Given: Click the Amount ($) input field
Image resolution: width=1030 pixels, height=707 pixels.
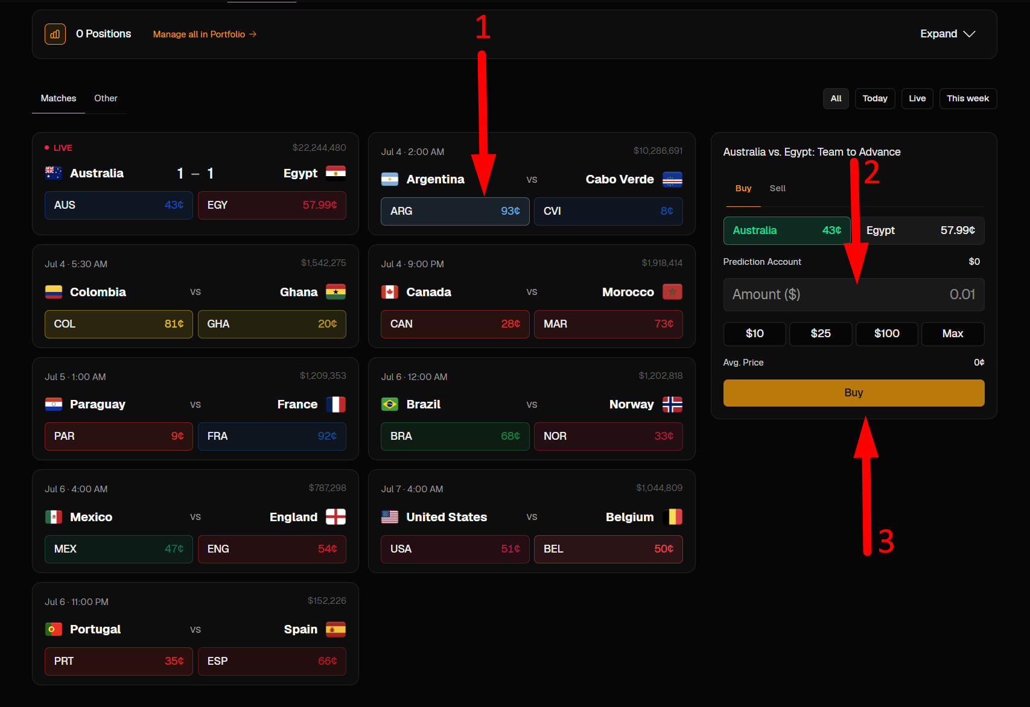Looking at the screenshot, I should 854,294.
